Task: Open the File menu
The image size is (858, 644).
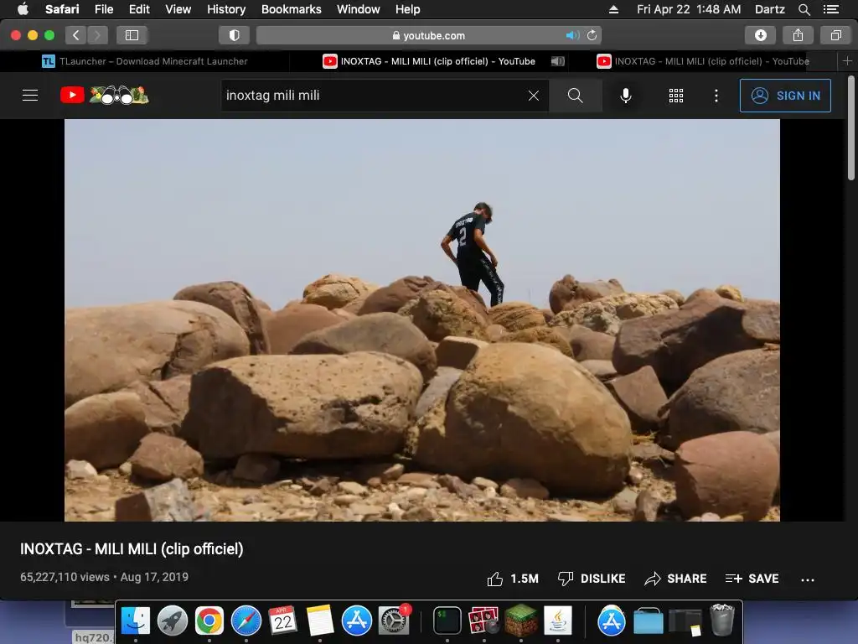Action: [x=103, y=9]
